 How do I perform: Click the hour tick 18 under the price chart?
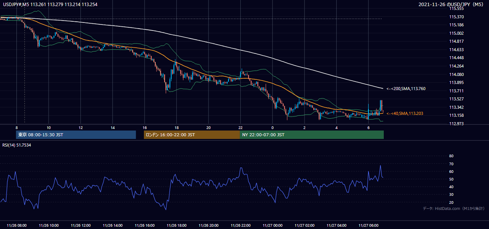point(176,127)
